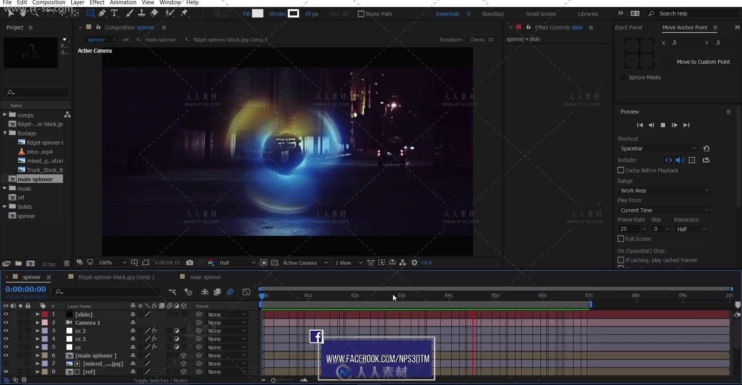
Task: Reset exposure icon in the viewer
Action: [x=414, y=262]
